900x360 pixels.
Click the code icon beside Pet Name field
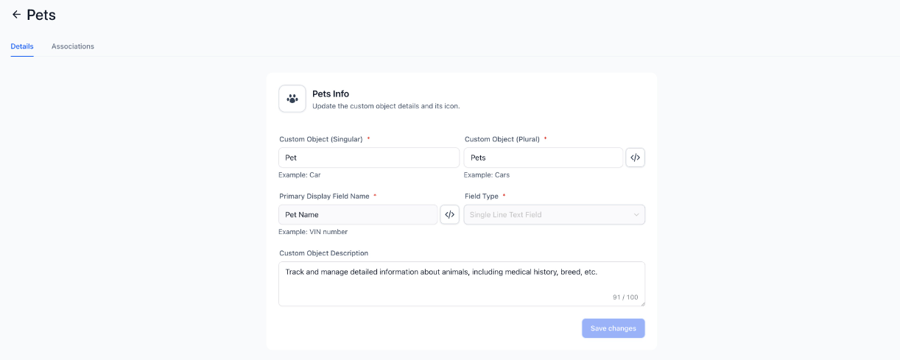point(449,214)
